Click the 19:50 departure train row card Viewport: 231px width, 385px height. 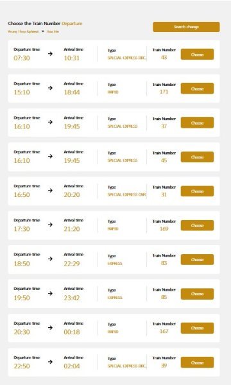point(114,293)
